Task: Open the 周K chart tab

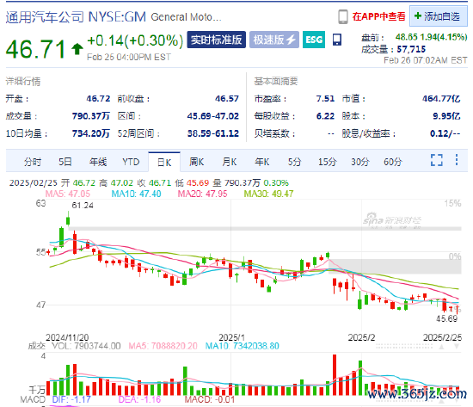Action: [x=196, y=162]
